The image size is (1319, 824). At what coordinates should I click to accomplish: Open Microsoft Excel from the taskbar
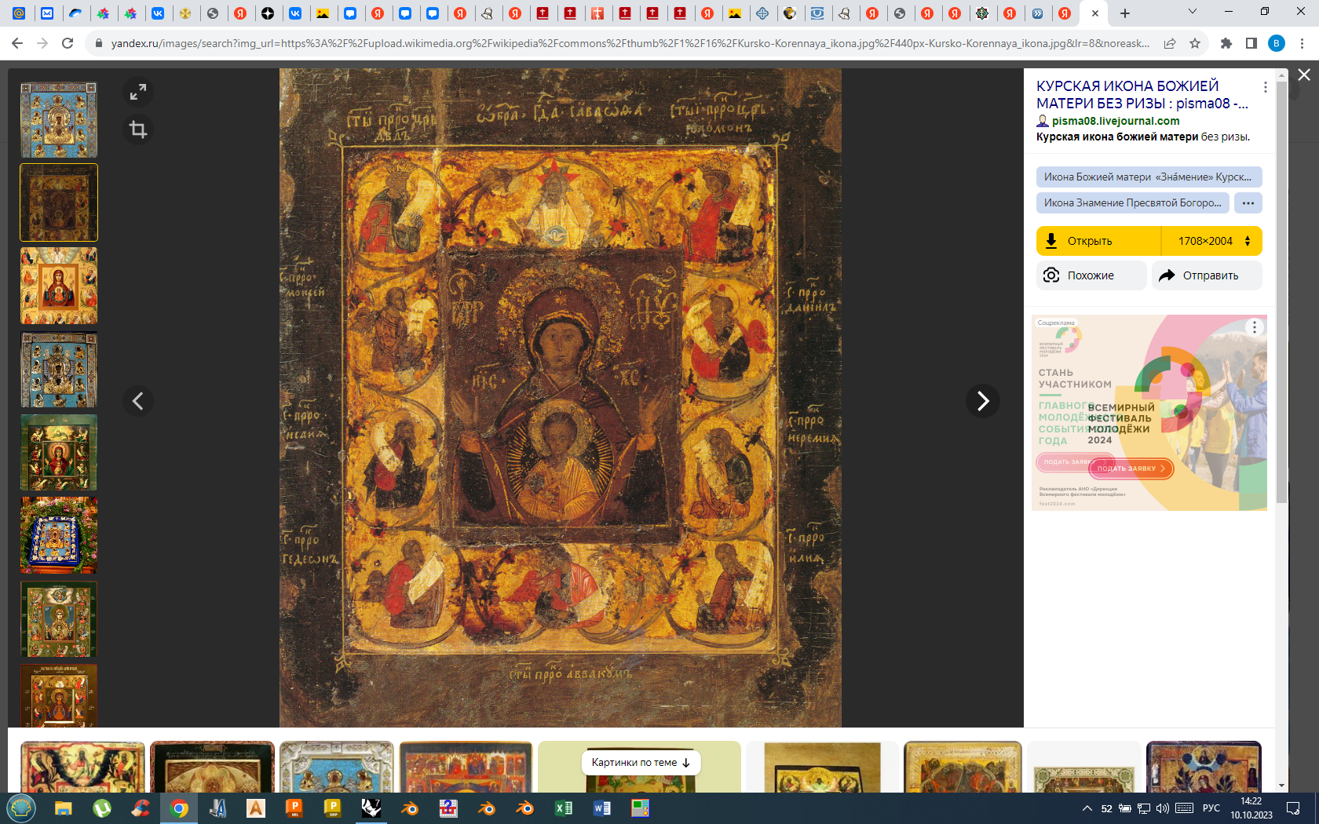(x=563, y=808)
